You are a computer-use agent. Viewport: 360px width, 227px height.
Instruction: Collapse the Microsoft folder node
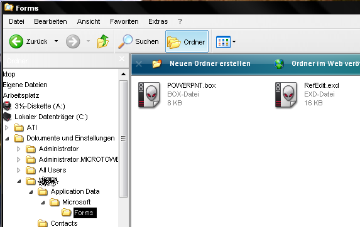[x=43, y=203]
